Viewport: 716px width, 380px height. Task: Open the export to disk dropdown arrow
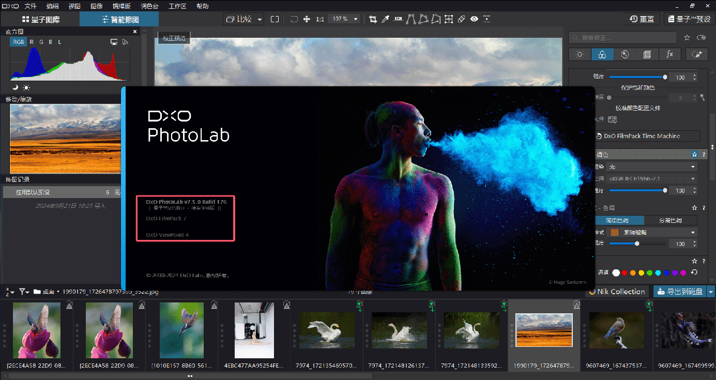tap(711, 292)
